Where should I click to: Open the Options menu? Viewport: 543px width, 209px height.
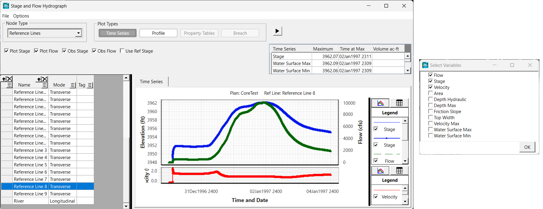click(x=21, y=16)
